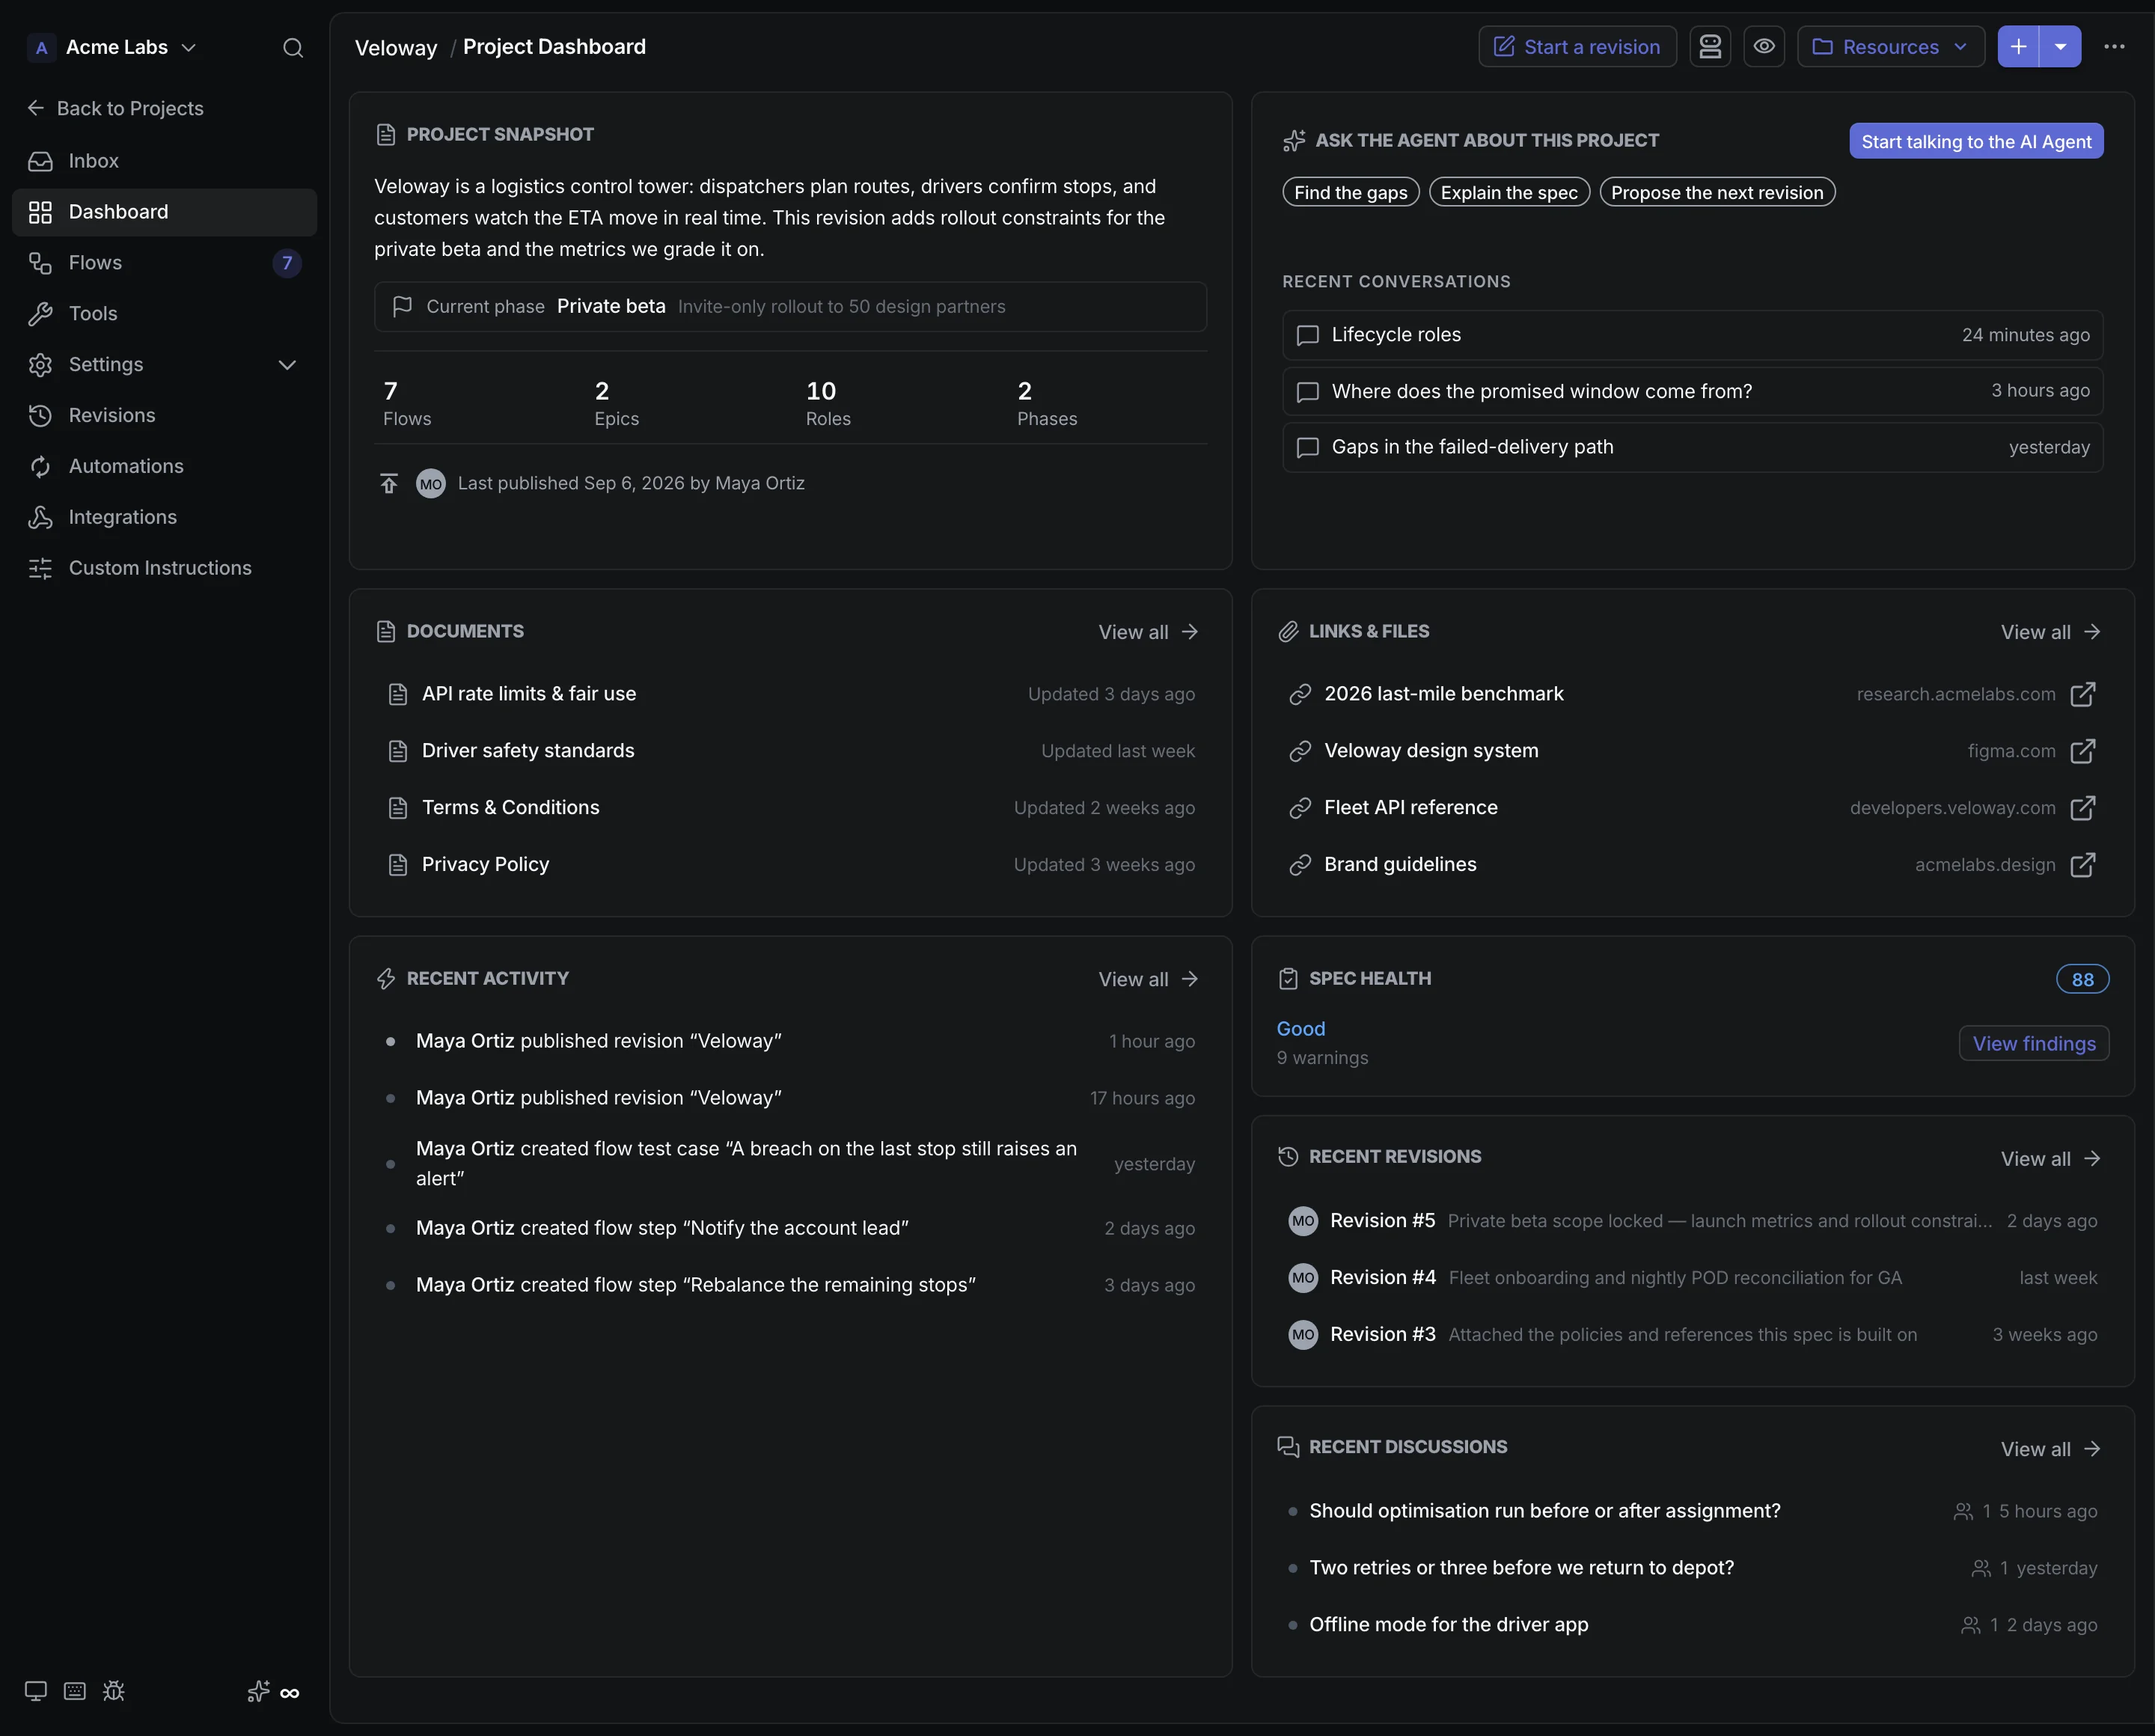Open Tools in sidebar

164,314
